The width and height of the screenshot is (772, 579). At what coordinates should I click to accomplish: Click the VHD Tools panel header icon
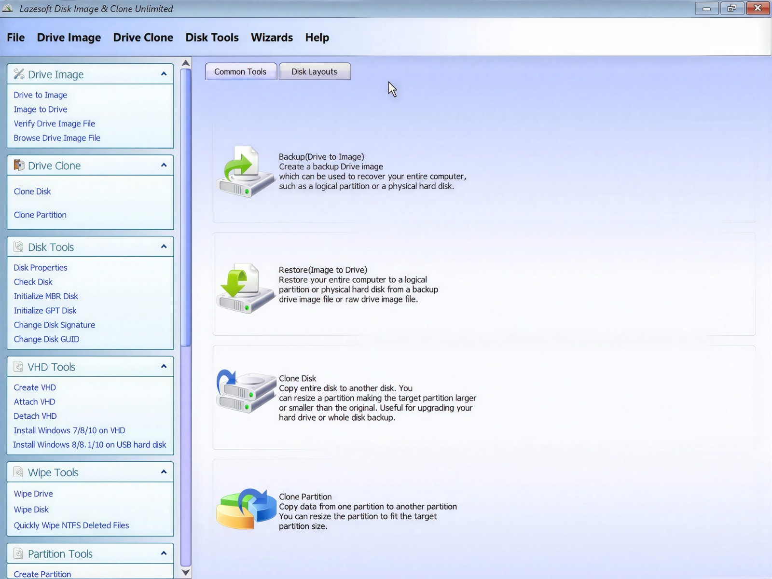(19, 367)
